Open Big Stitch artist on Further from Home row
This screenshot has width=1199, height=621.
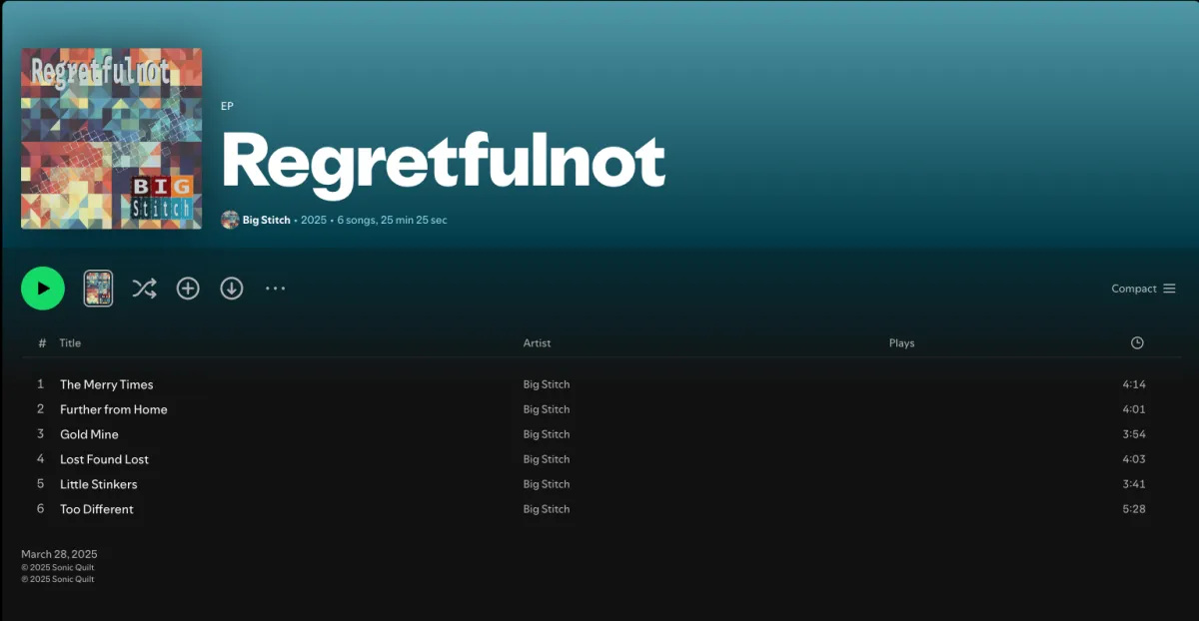[x=547, y=409]
